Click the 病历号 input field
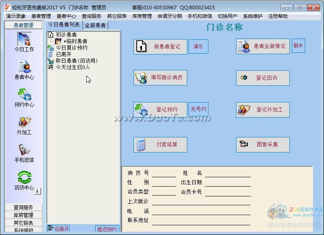Screen dimensions: 324x235 (164, 174)
